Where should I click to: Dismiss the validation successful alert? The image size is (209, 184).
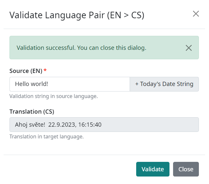point(189,48)
